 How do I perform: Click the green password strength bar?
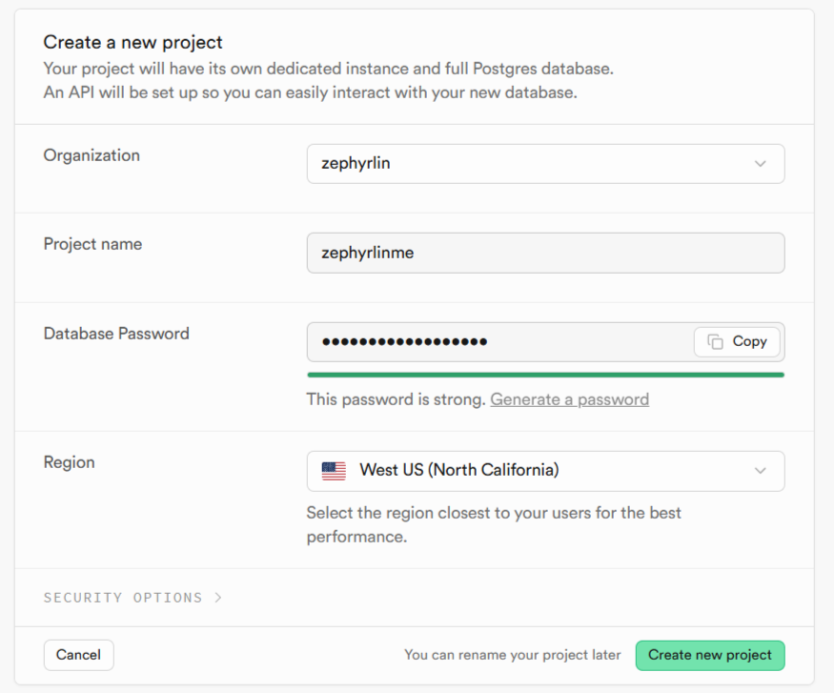pyautogui.click(x=545, y=375)
